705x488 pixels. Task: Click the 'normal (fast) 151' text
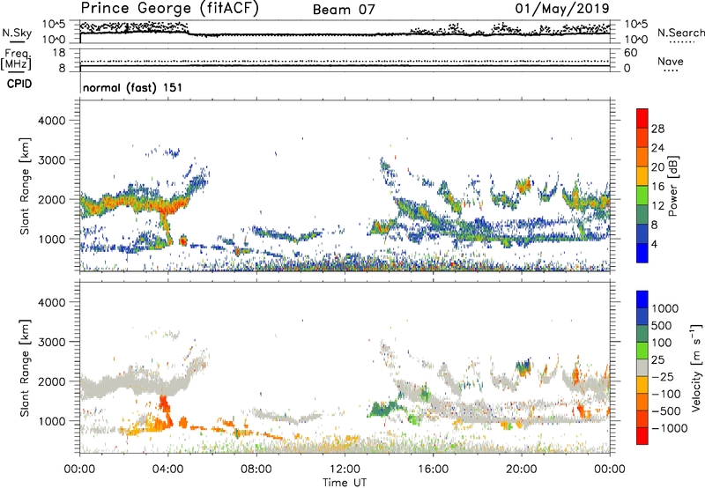(133, 87)
